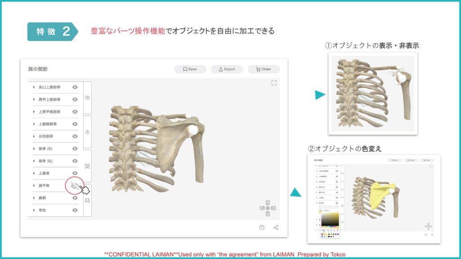Pick a shade in the color picker gradient
Screen dimensions: 461x259
(x=330, y=219)
